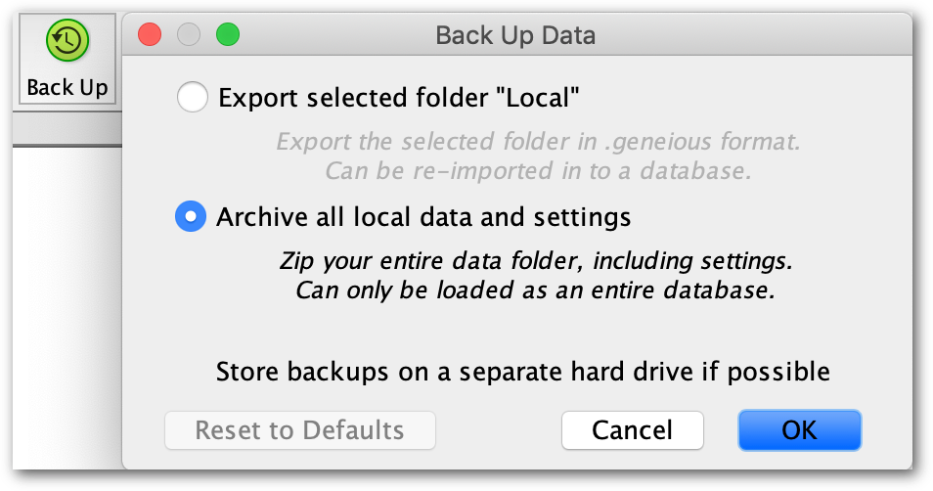
Task: Click the "Back Up" label under the toolbar icon
Action: click(x=67, y=87)
